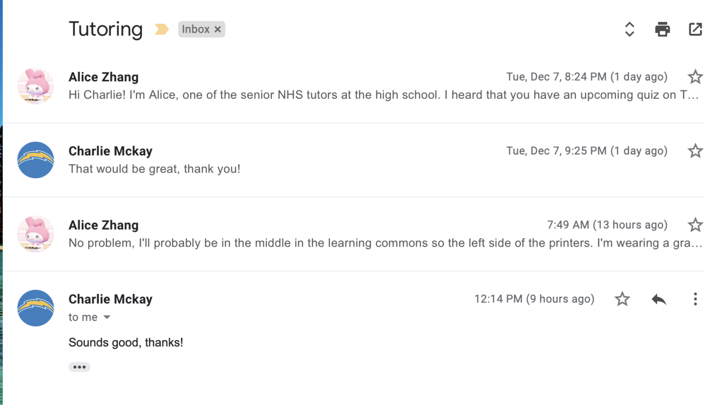This screenshot has height=405, width=722.
Task: Click Charlie Mckay's avatar on last message
Action: coord(36,308)
